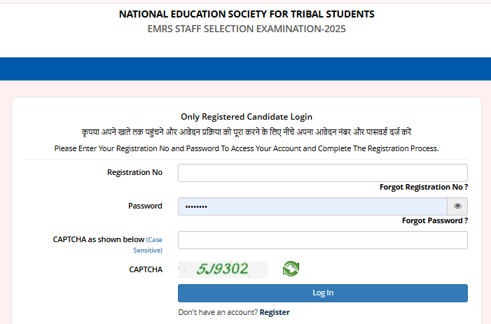491x324 pixels.
Task: Focus the Password field
Action: 312,206
